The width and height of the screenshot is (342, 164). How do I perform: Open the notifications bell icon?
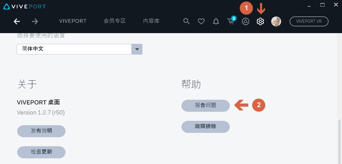pos(216,21)
